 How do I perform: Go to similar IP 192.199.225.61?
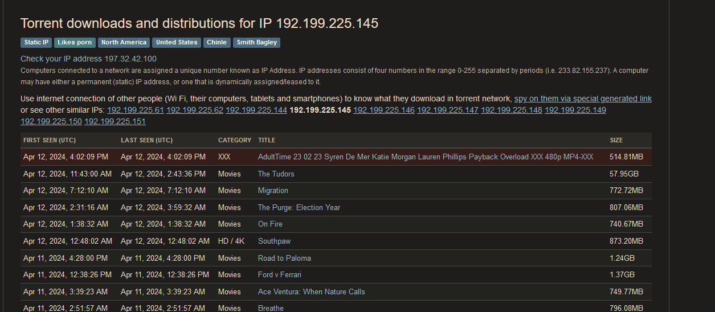[x=136, y=110]
